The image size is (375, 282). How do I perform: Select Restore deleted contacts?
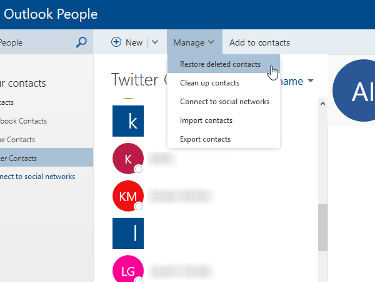(224, 64)
